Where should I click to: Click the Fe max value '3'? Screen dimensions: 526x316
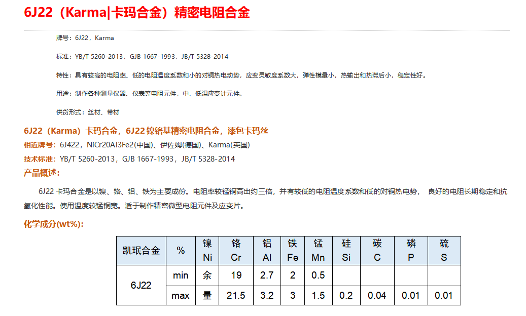pos(293,296)
